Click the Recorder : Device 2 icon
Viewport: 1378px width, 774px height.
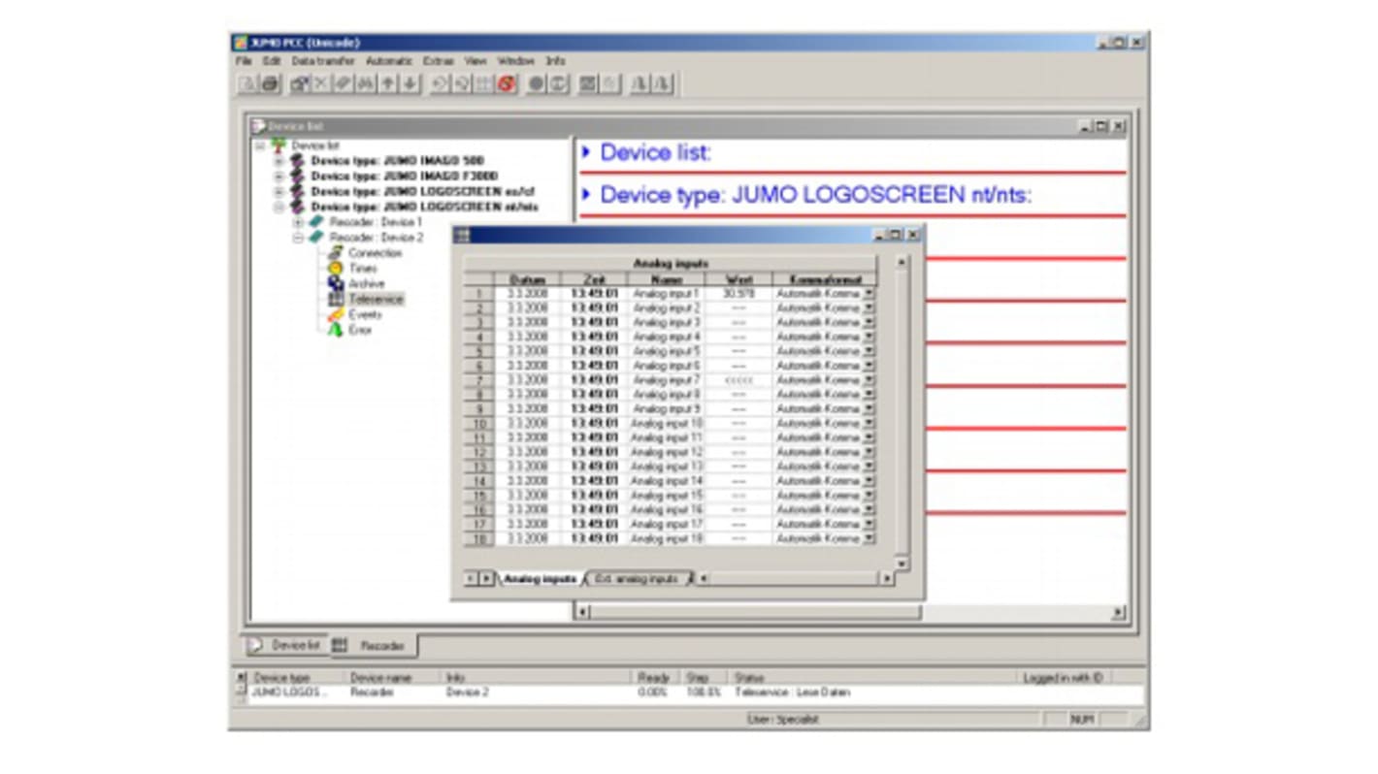[x=316, y=238]
